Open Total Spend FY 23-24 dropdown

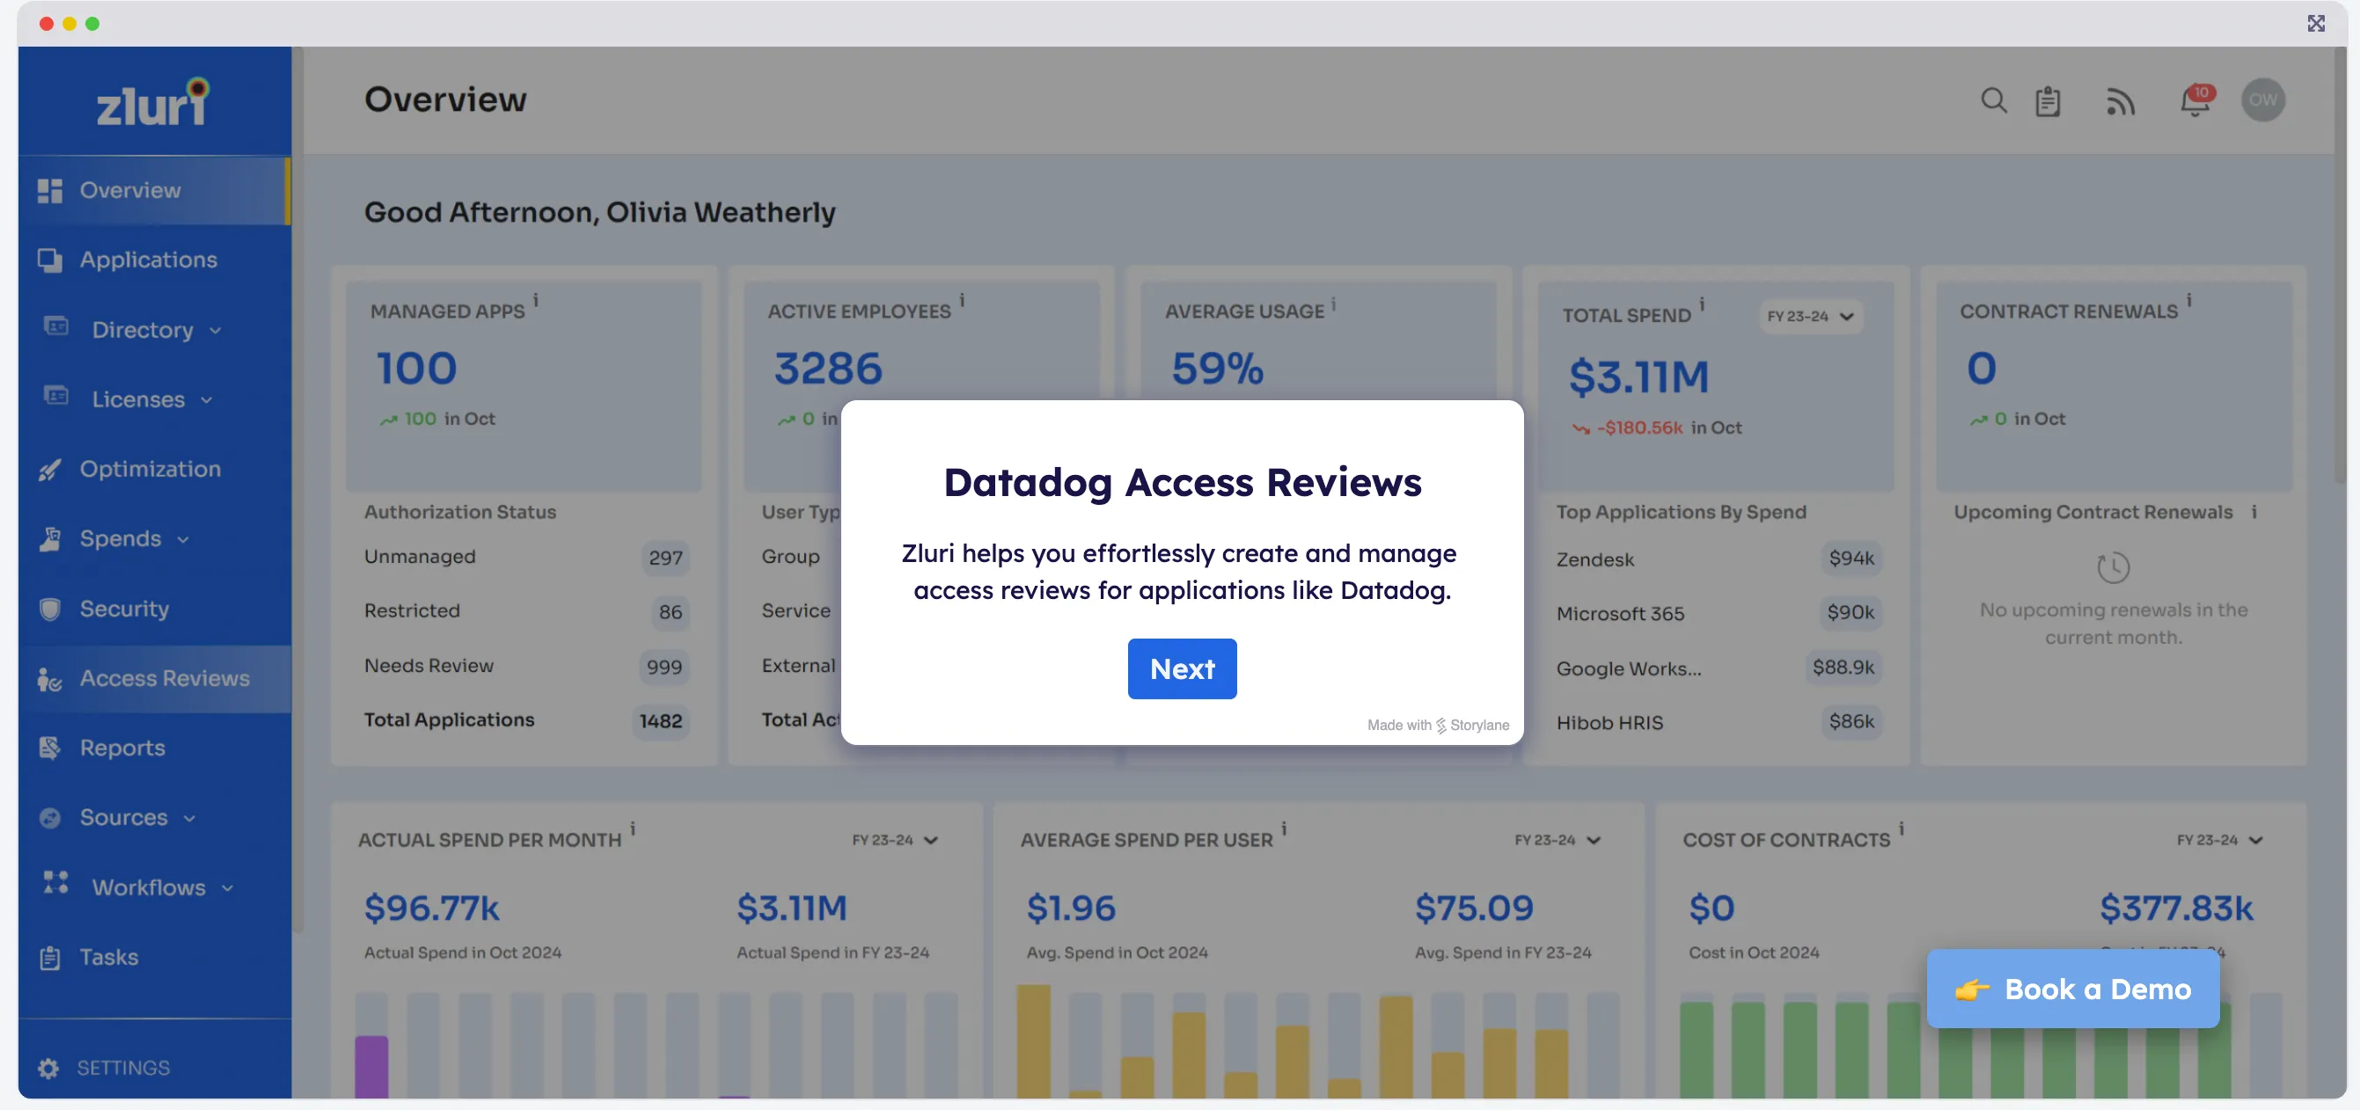[1810, 316]
